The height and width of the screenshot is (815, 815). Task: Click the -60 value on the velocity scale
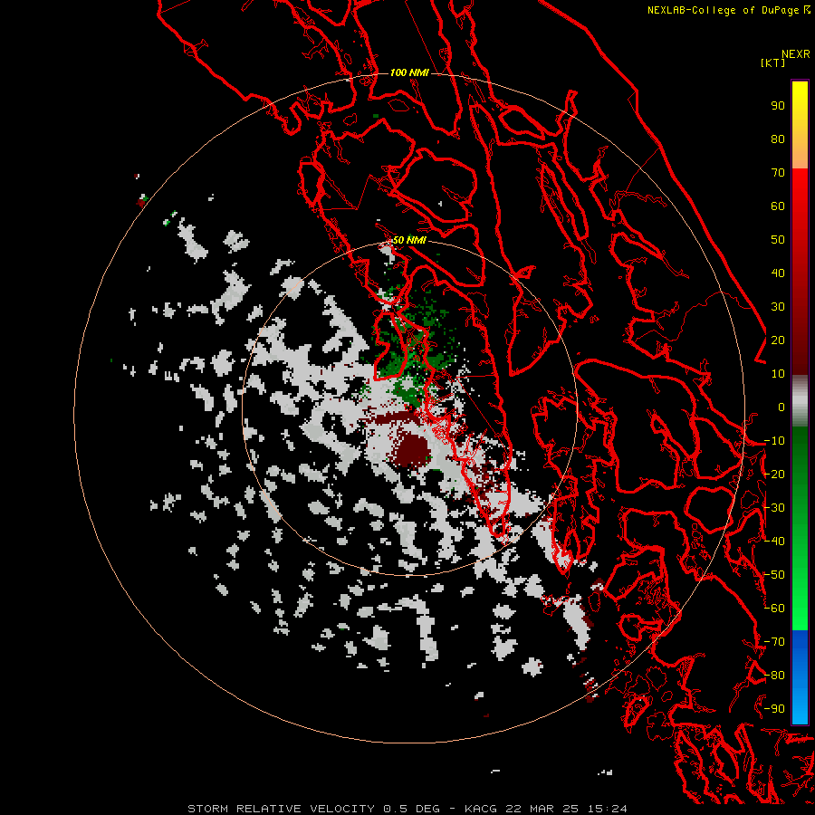tap(774, 609)
